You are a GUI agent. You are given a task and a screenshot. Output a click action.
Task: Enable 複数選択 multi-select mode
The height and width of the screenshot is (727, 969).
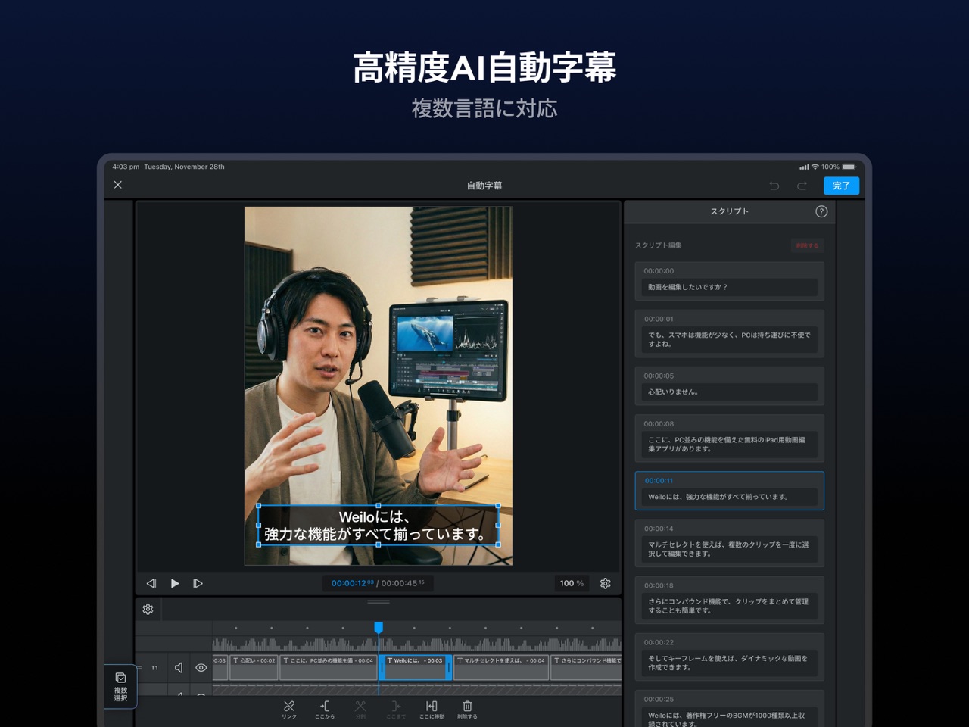(x=120, y=687)
